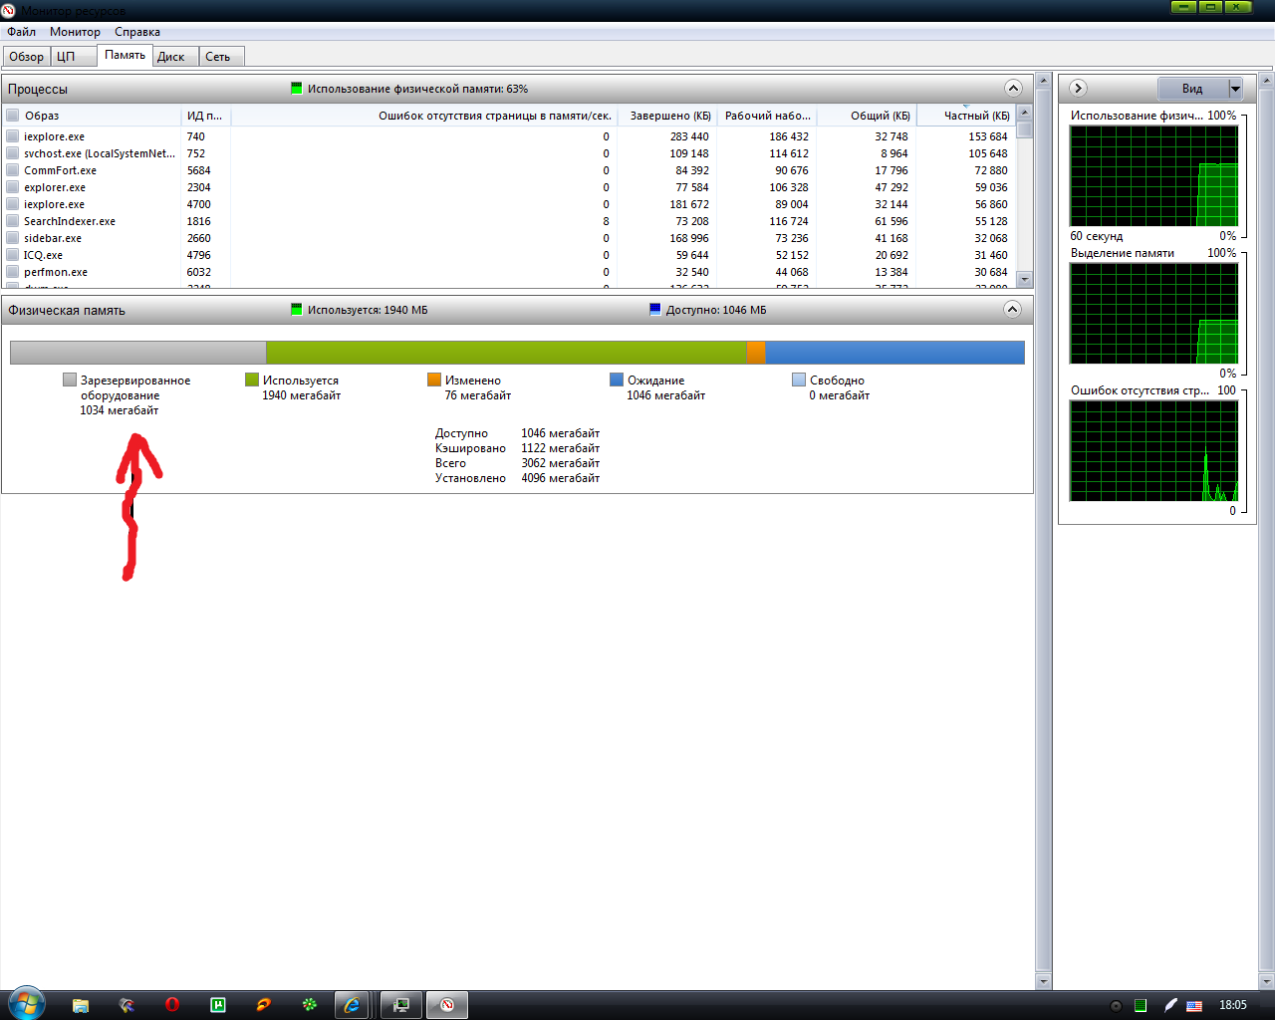Click the blue Доступно indicator in header
The height and width of the screenshot is (1020, 1275).
pos(654,310)
